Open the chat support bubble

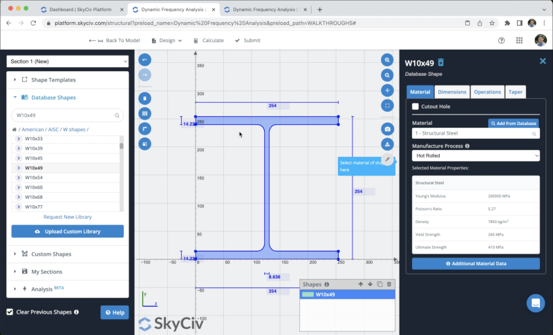pos(535,303)
